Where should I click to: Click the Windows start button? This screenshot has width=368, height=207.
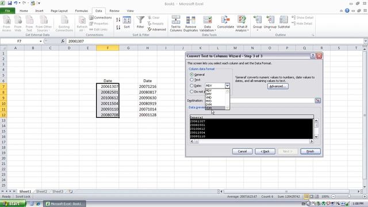(x=13, y=204)
